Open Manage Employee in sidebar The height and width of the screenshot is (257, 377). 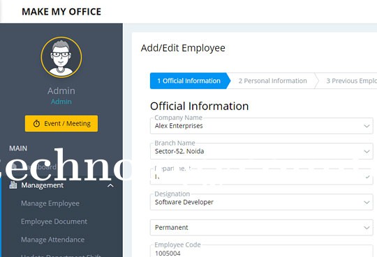point(50,203)
